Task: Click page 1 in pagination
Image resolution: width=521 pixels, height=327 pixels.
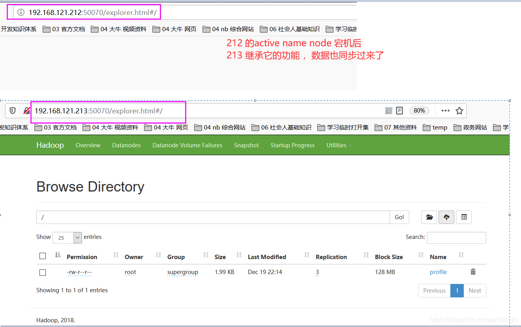Action: coord(457,291)
